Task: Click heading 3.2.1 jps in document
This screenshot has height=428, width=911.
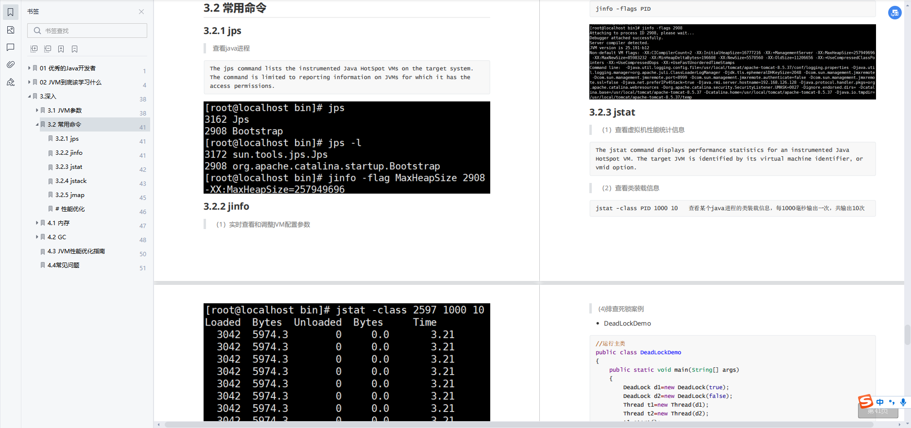Action: [223, 31]
